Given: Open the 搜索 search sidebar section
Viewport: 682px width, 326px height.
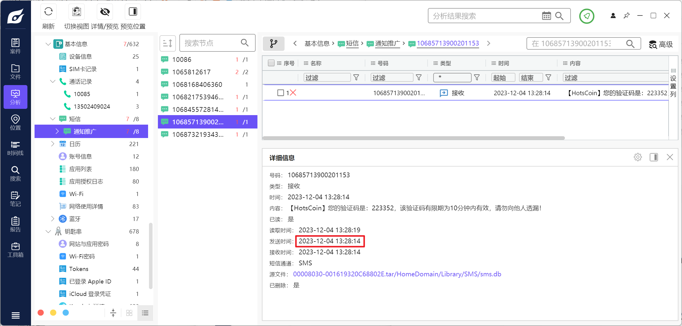Looking at the screenshot, I should [15, 174].
